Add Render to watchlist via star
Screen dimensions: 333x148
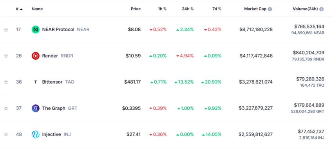pyautogui.click(x=6, y=56)
